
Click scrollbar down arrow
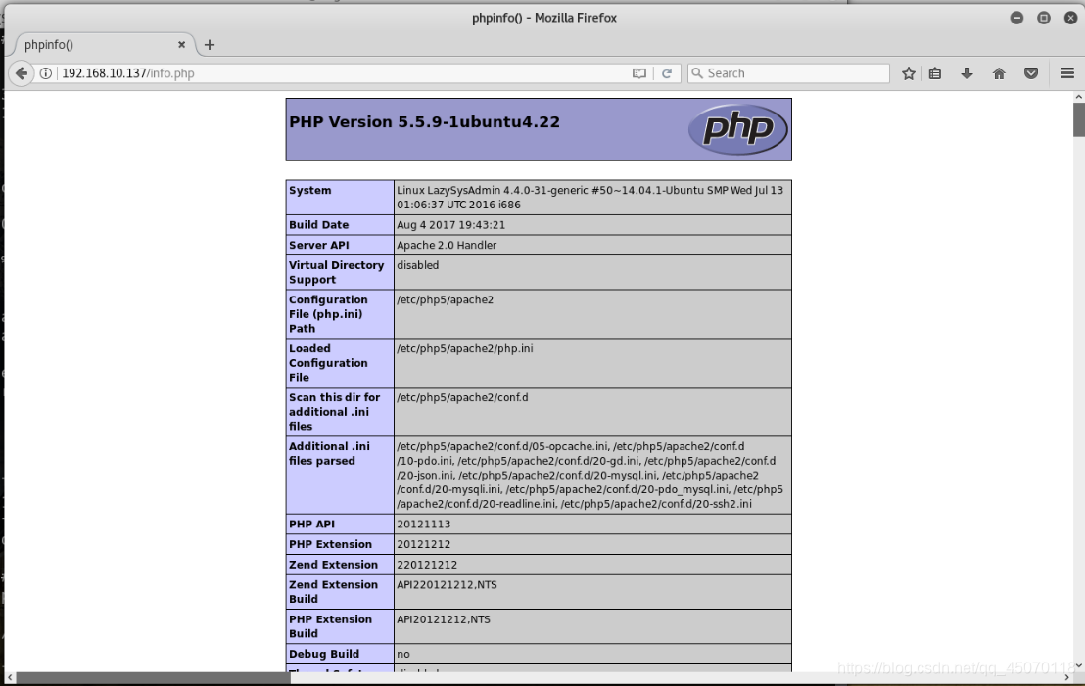[1079, 665]
